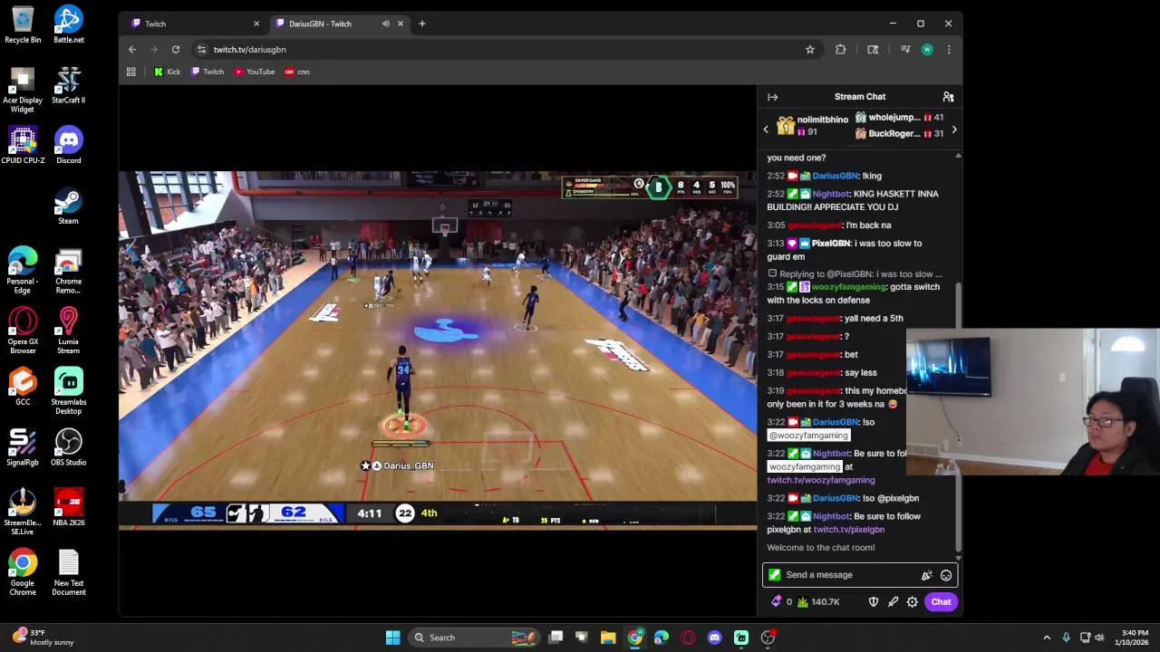Select the Personal Edge desktop shortcut
Image resolution: width=1160 pixels, height=652 pixels.
tap(23, 271)
